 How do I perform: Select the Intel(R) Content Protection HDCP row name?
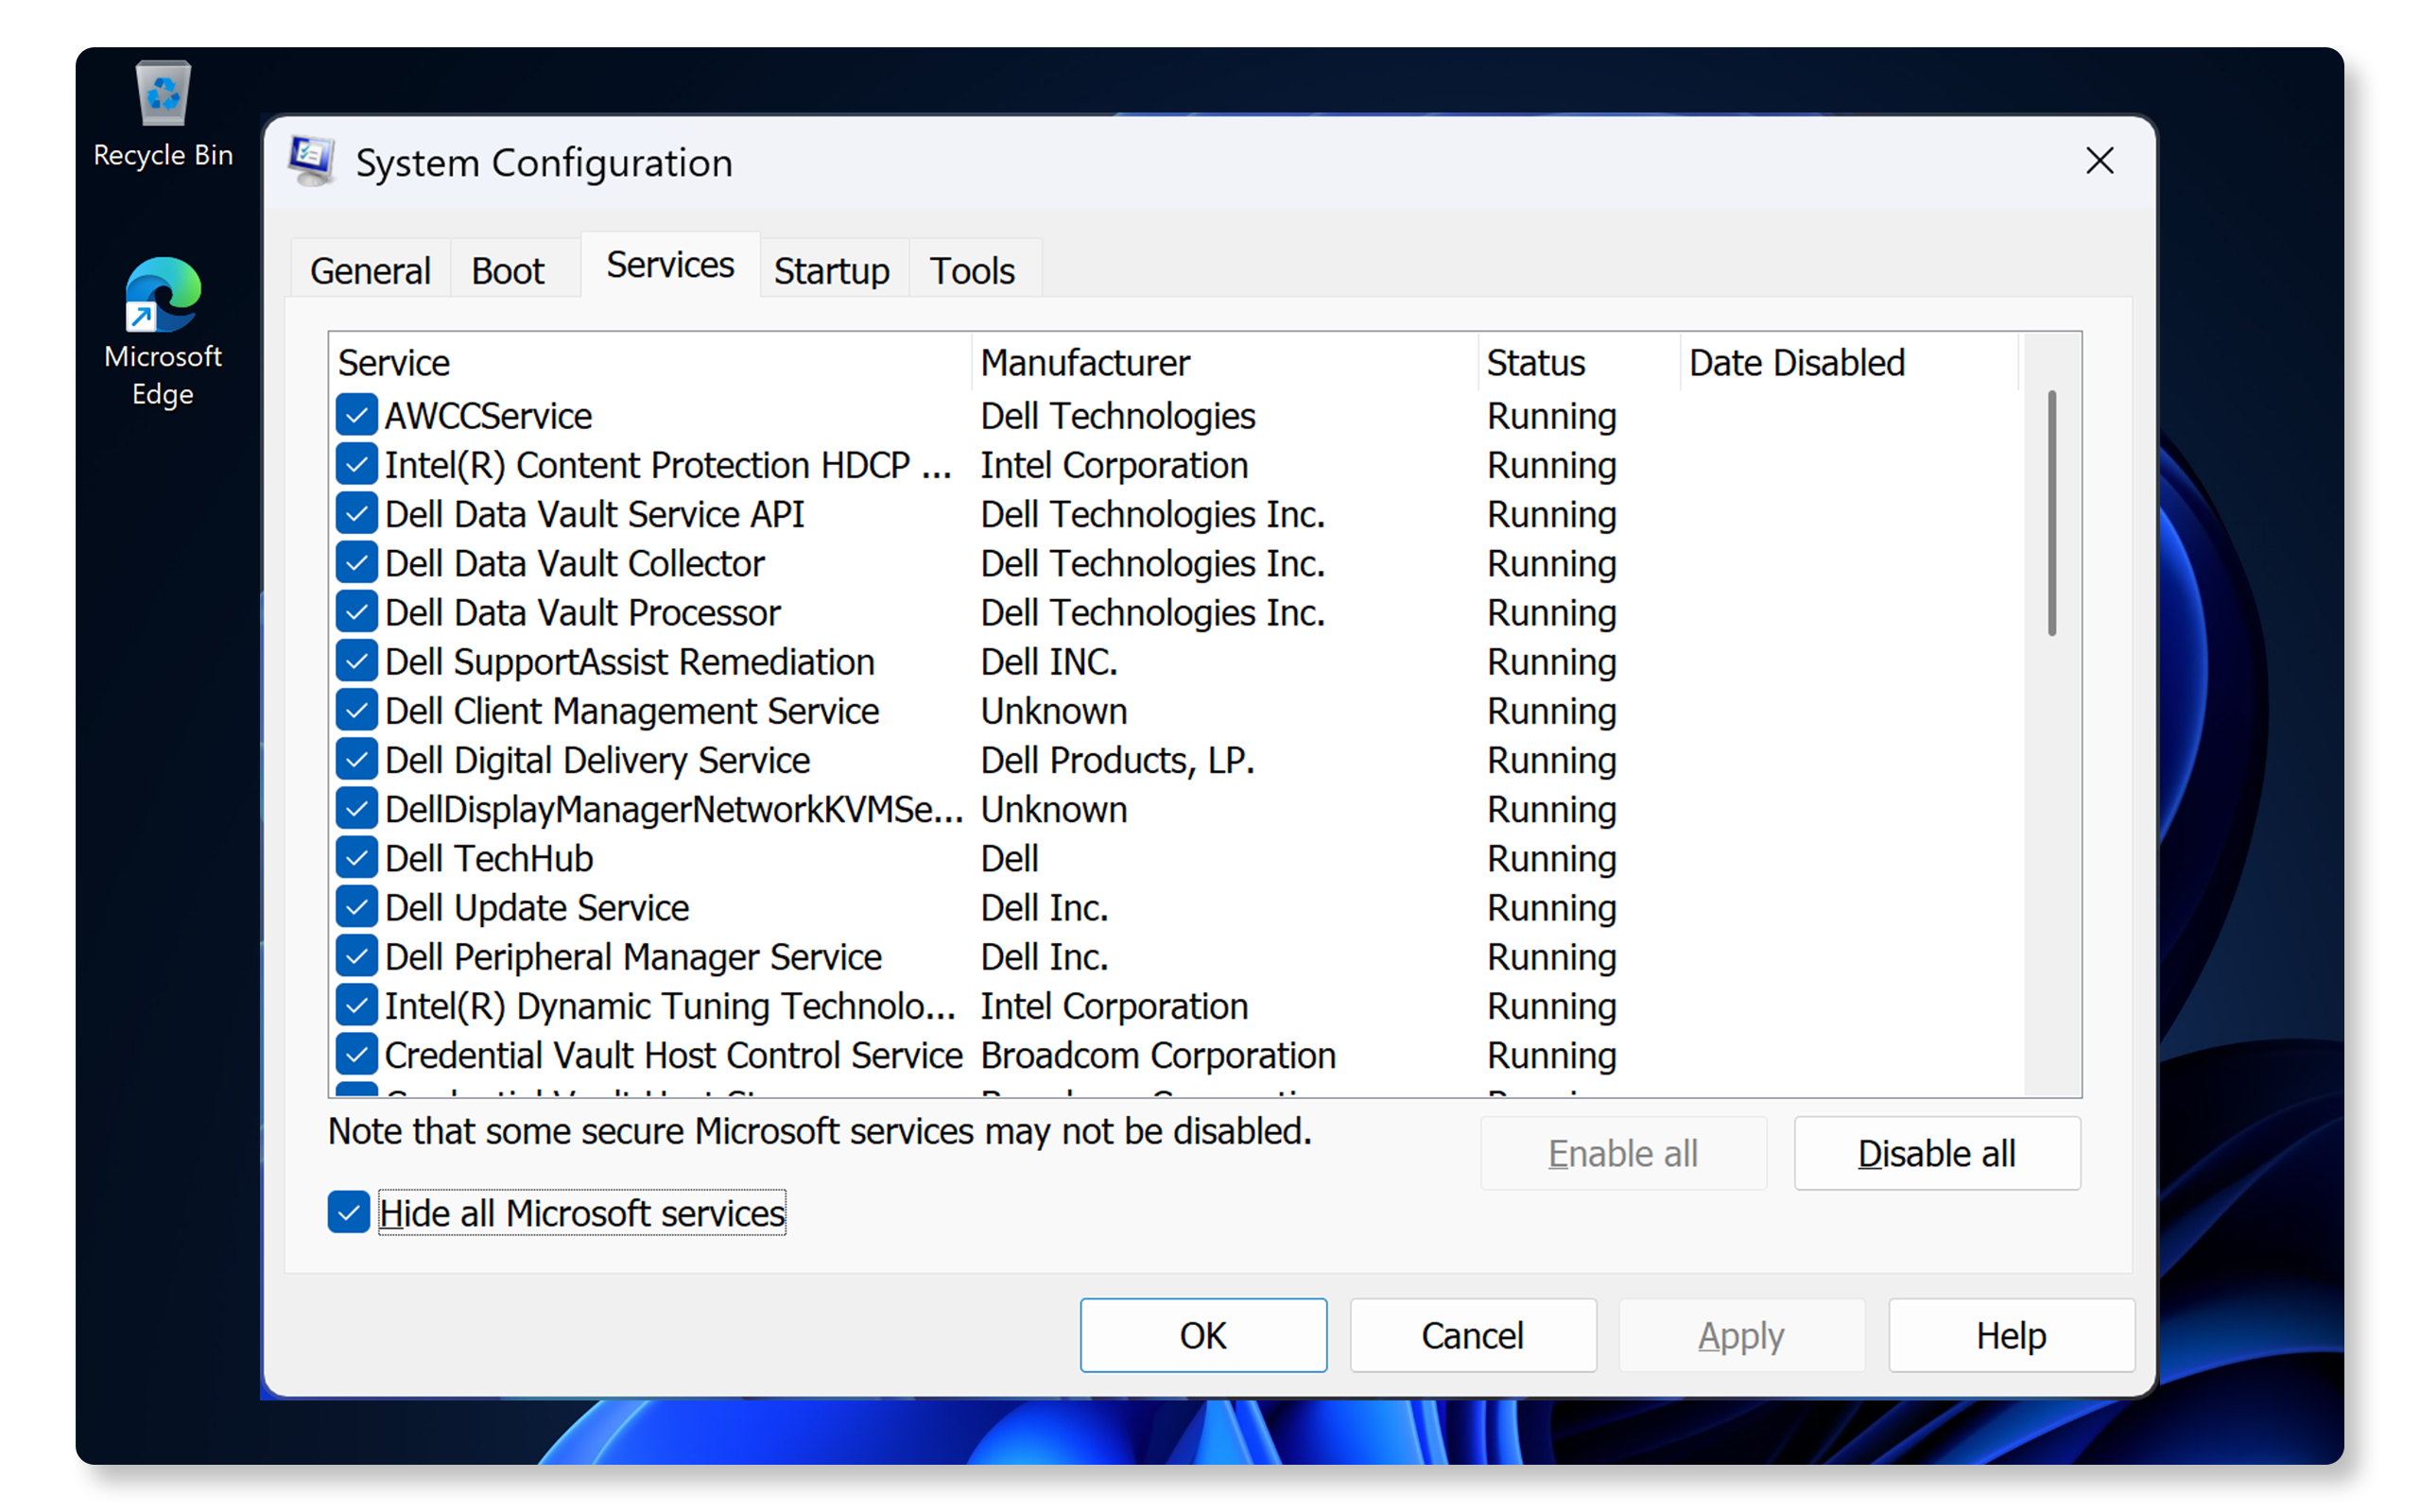click(x=668, y=465)
